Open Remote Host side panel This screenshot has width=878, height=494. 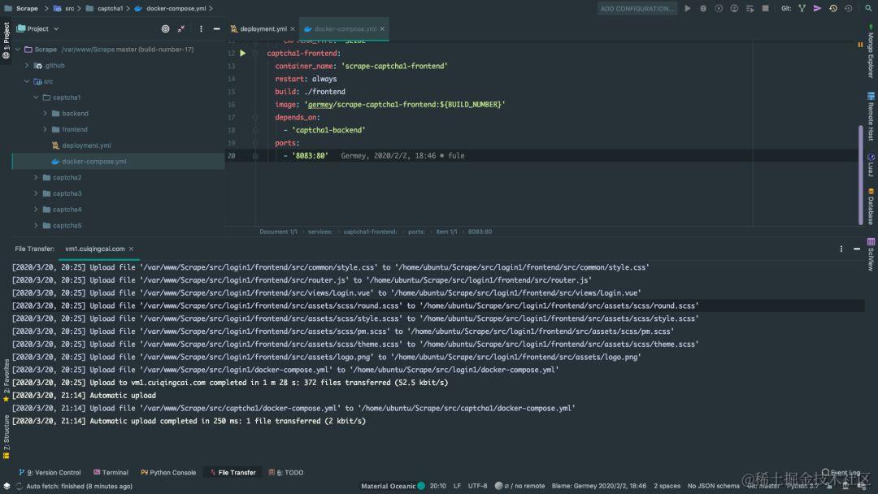[871, 116]
